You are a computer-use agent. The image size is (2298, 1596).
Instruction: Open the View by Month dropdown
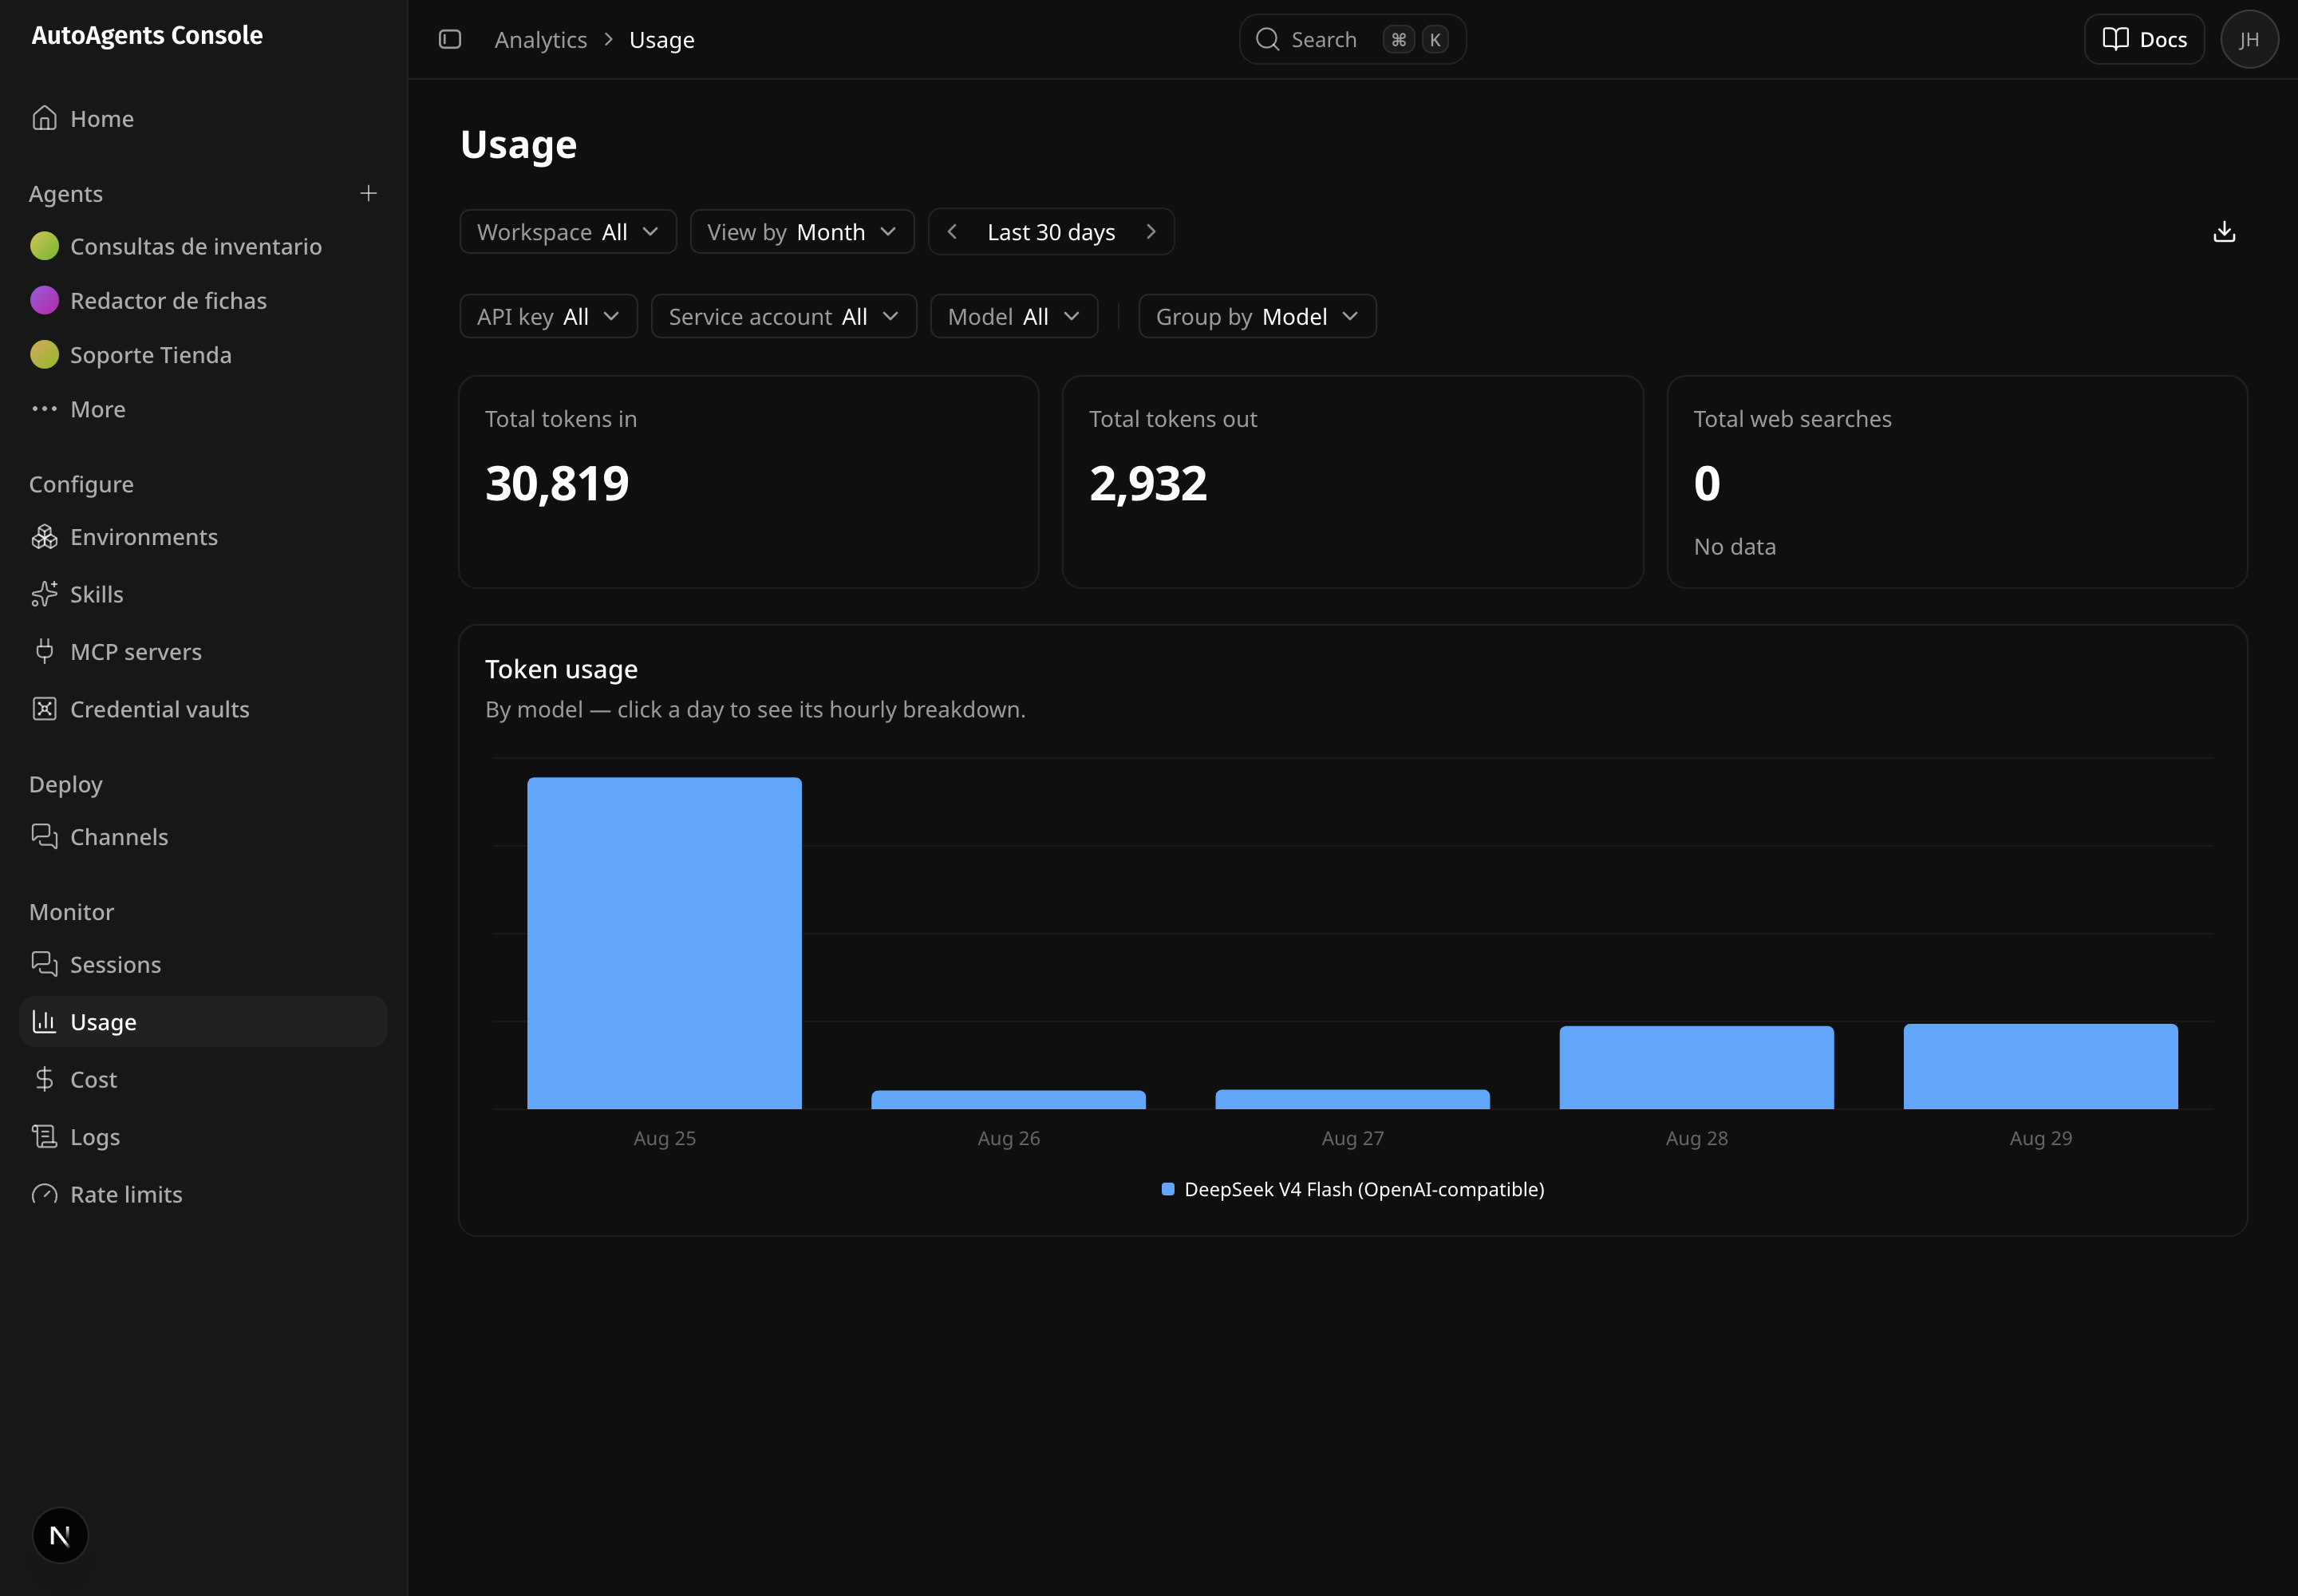(802, 232)
